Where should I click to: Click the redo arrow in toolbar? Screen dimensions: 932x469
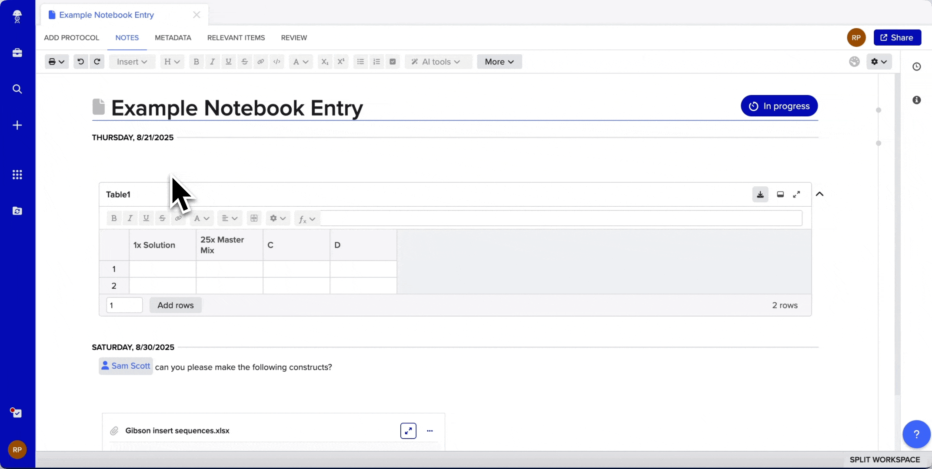pos(97,62)
